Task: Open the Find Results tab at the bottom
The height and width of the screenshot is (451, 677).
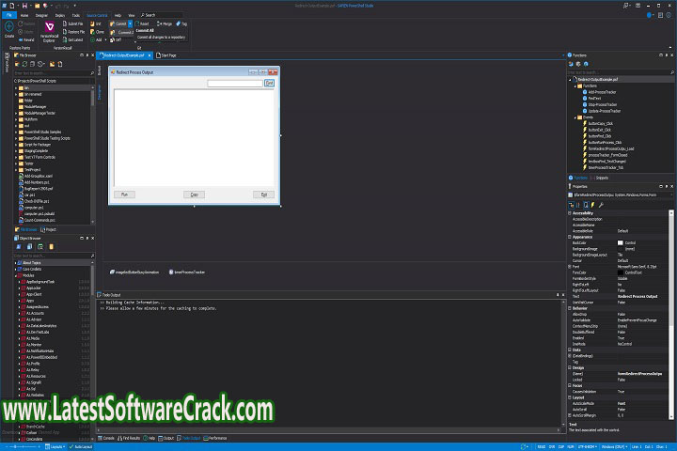Action: [129, 438]
